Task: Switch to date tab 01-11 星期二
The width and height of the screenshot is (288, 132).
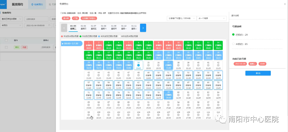Action: point(134,27)
